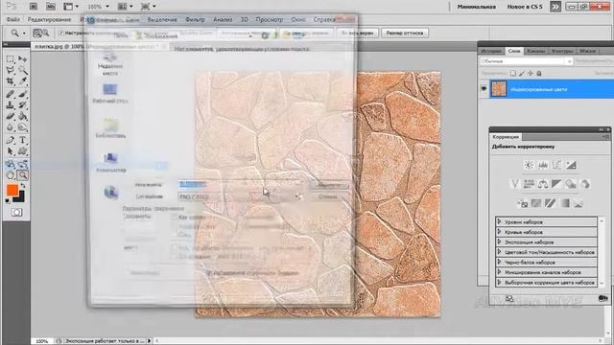Viewport: 614px width, 345px height.
Task: Expand the 'Экспозиция наборов' presets
Action: tap(499, 241)
